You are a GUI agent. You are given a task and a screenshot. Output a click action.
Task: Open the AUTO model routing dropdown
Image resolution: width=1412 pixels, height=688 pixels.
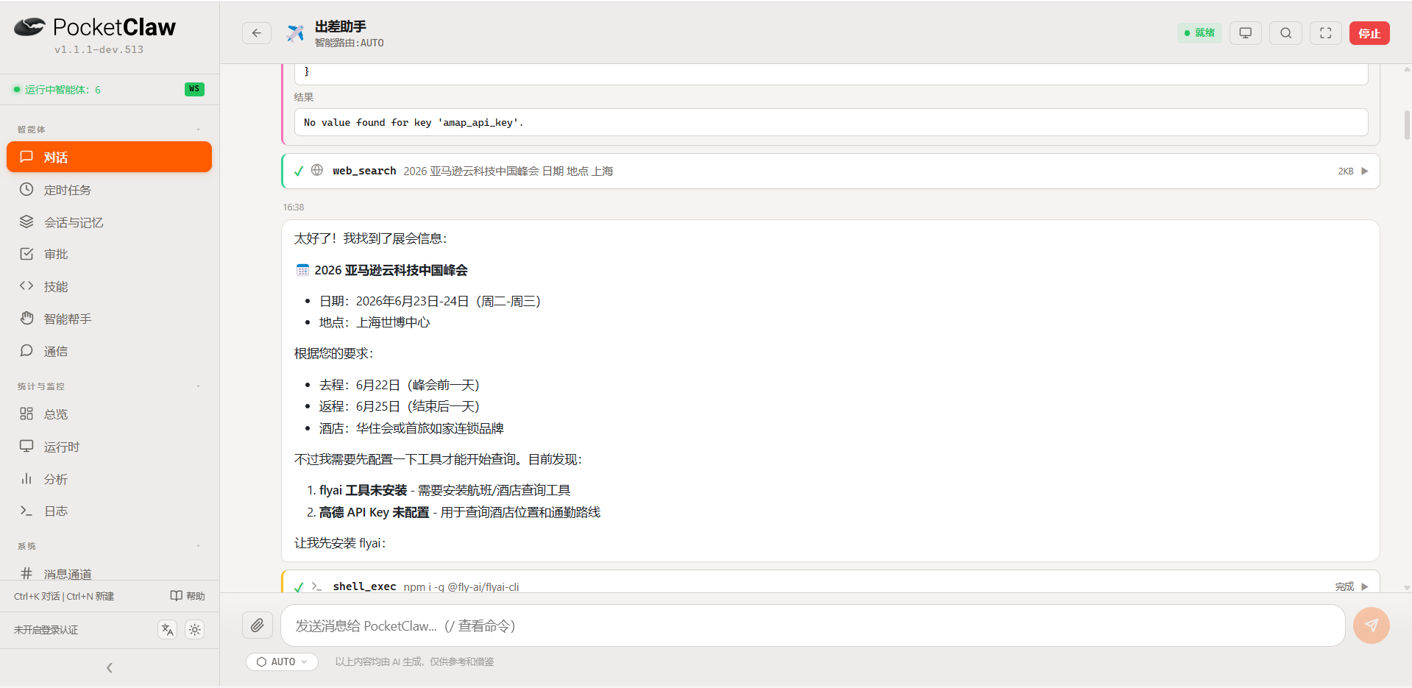tap(282, 662)
